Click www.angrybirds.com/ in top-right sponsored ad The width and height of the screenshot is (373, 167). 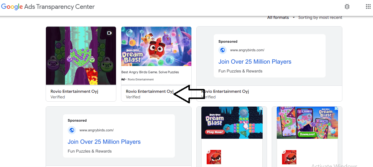247,50
